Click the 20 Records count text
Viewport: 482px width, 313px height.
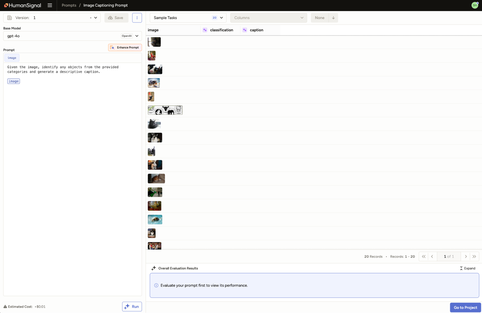(373, 257)
